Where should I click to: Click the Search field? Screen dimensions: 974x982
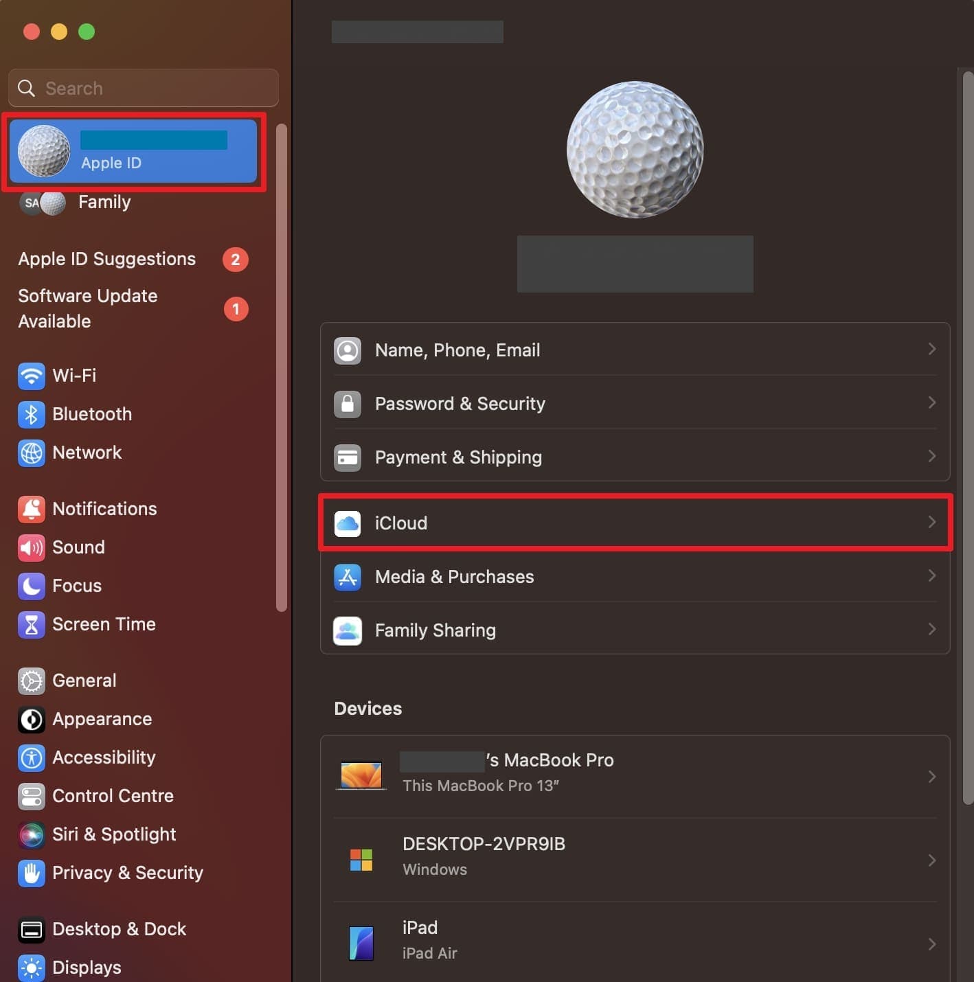pyautogui.click(x=144, y=88)
